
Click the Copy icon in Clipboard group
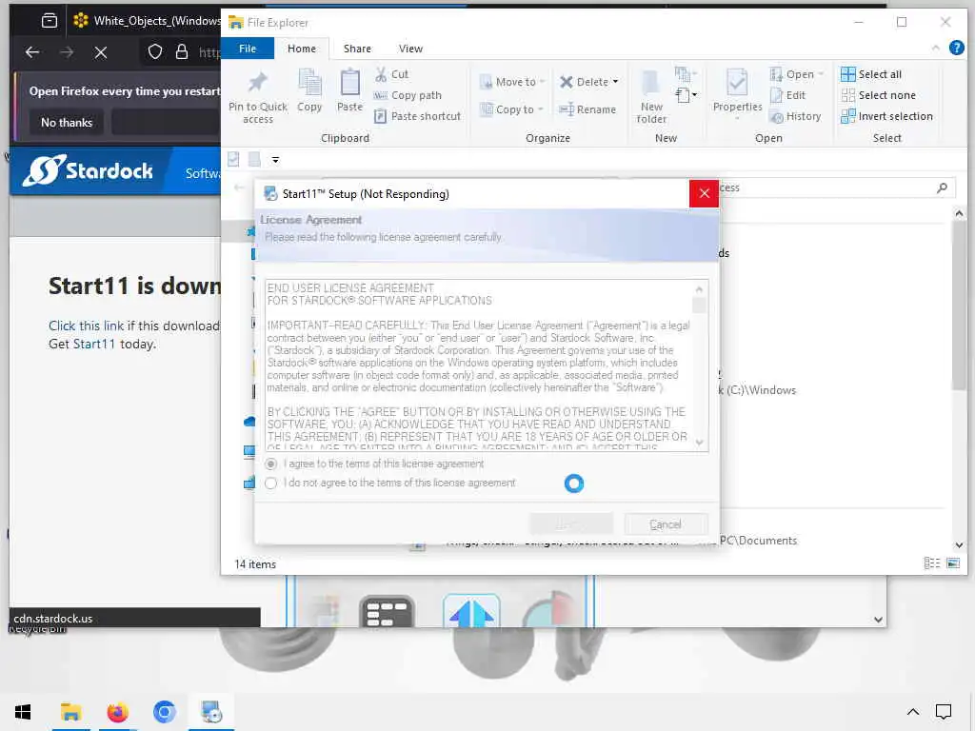point(309,90)
